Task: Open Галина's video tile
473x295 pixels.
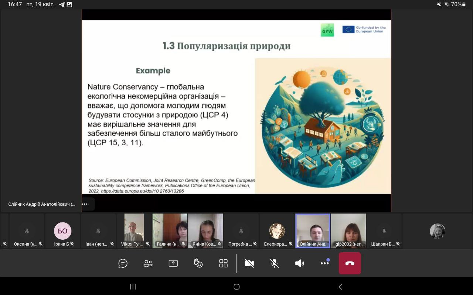Action: (x=170, y=231)
